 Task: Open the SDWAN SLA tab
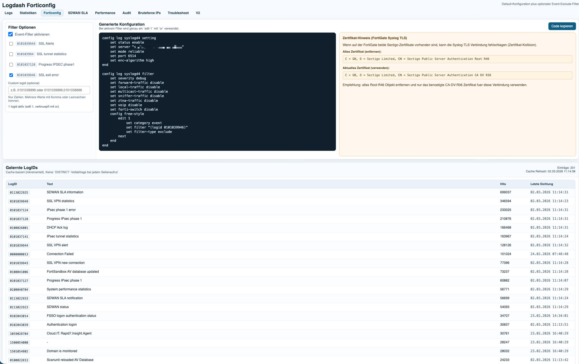(x=78, y=13)
